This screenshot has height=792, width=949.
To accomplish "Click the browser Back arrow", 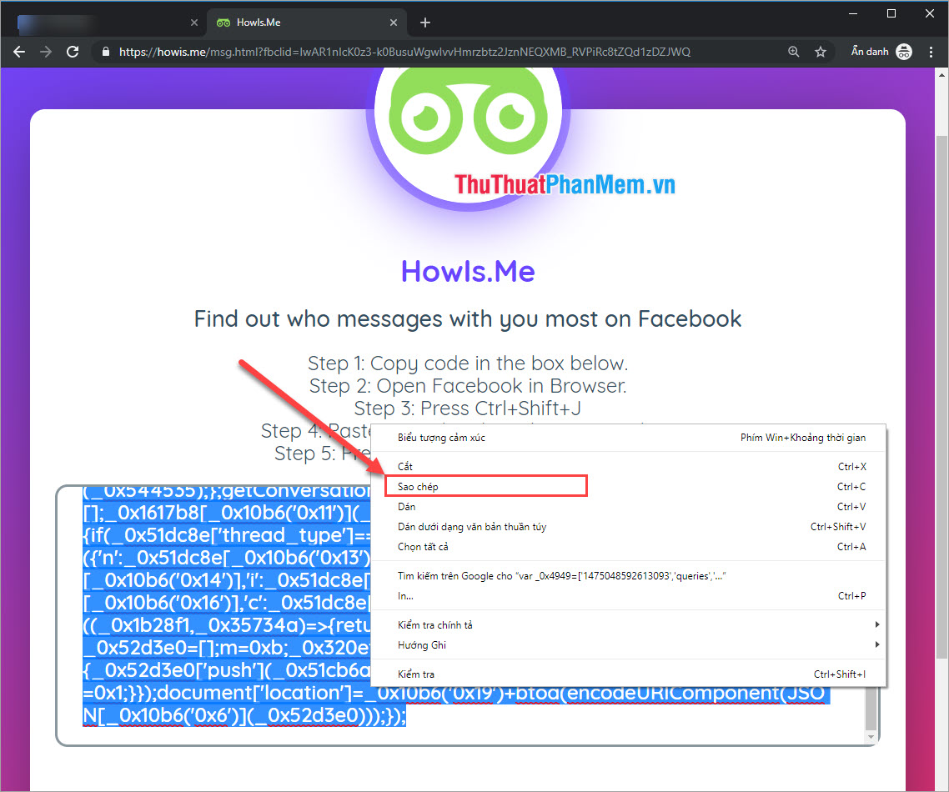I will click(x=19, y=52).
